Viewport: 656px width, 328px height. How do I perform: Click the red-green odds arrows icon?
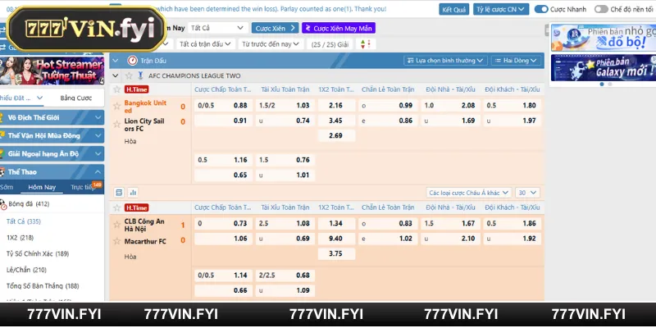coord(366,44)
